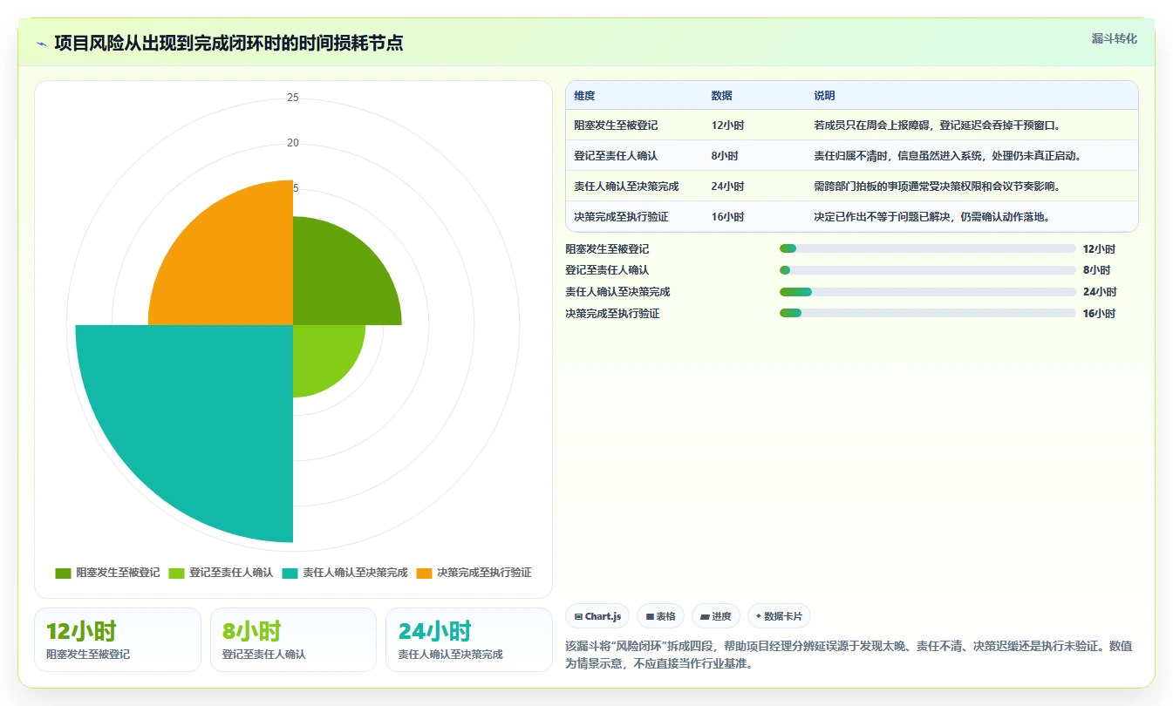Open the 24小时 责任人确认至决策完成 data card
The image size is (1173, 706).
(x=469, y=640)
